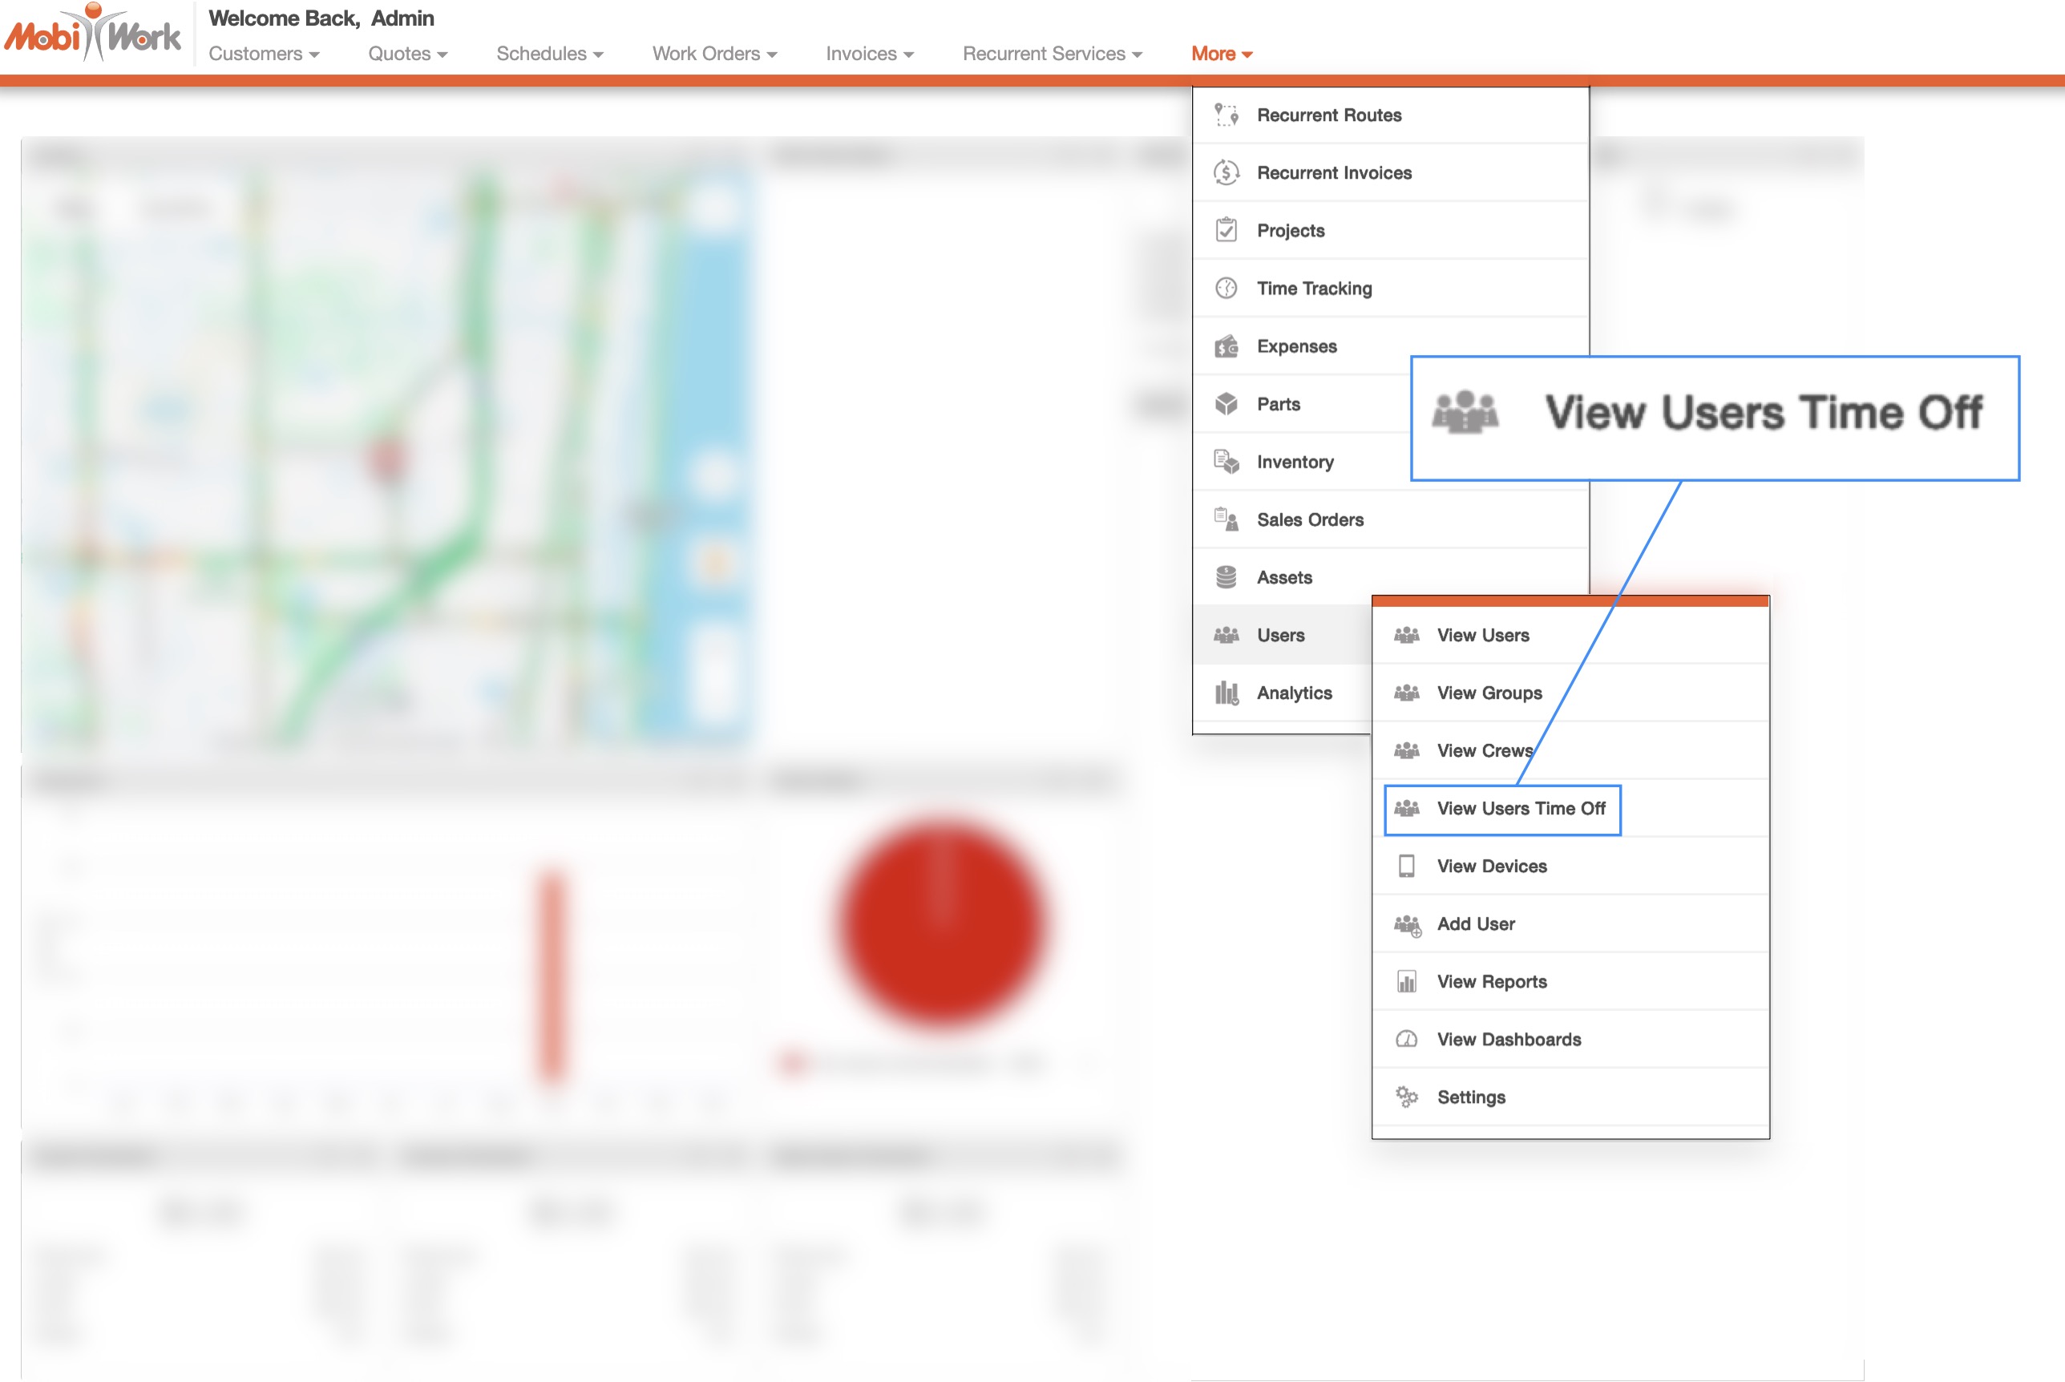2065x1382 pixels.
Task: Click the Assets coin stack icon
Action: click(1226, 577)
